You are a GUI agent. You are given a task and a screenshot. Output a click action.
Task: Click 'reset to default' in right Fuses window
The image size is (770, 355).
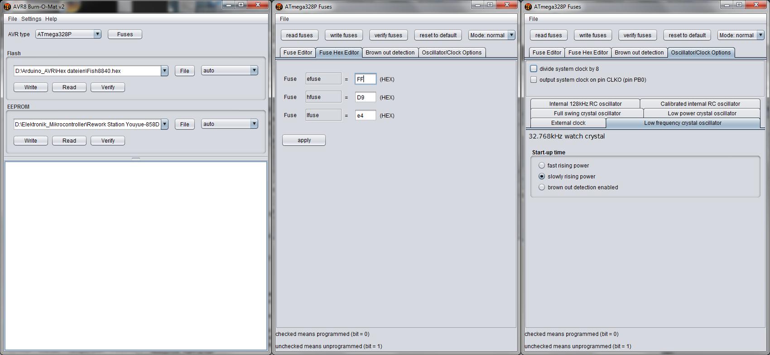[687, 35]
